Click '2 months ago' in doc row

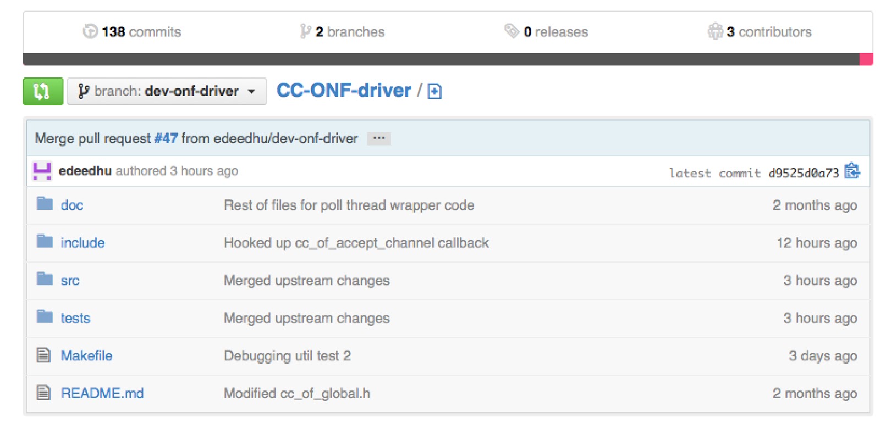(x=815, y=205)
